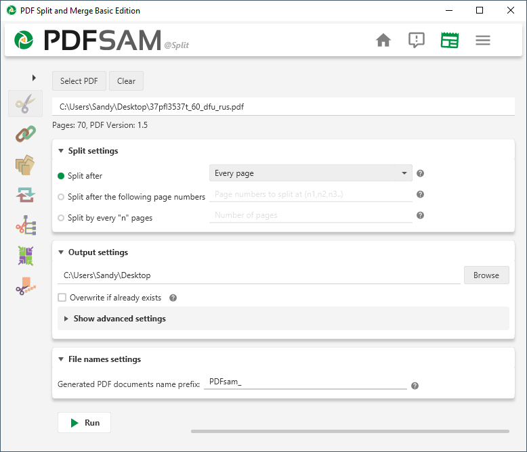The height and width of the screenshot is (452, 527).
Task: Select Split after the following page numbers
Action: [x=61, y=197]
